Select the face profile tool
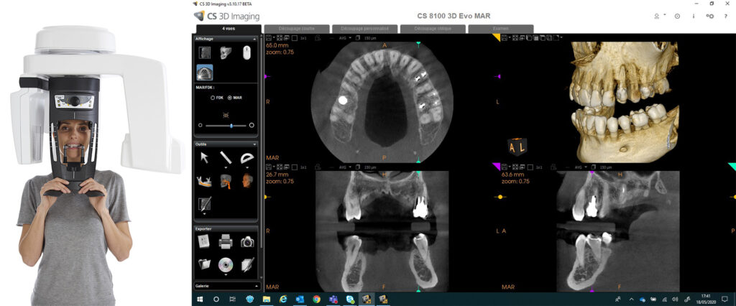The image size is (736, 306). pos(247,181)
